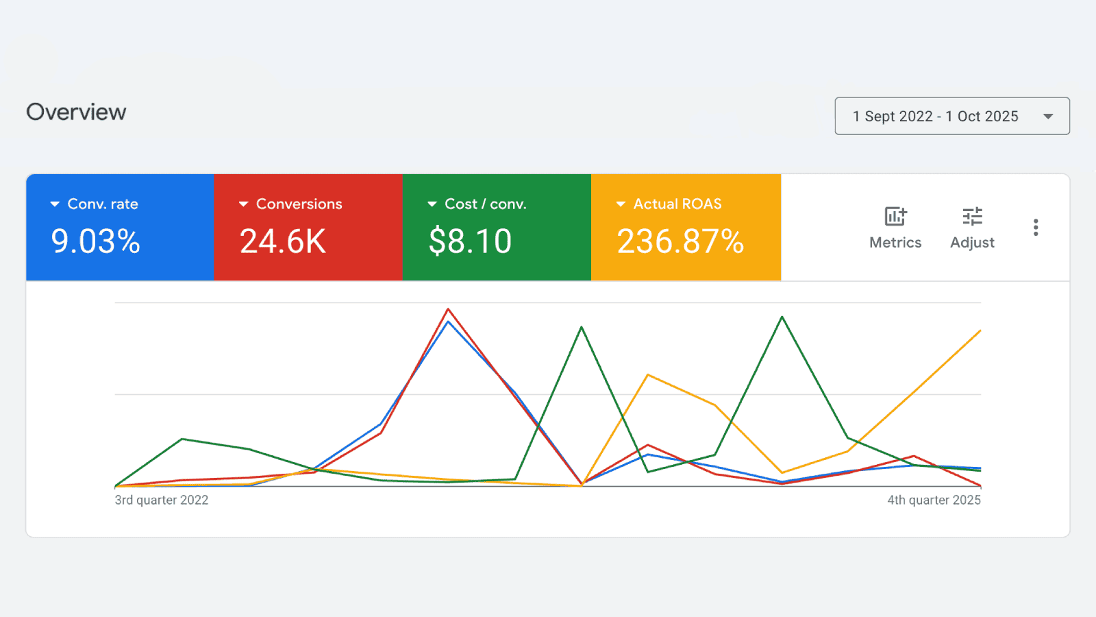Image resolution: width=1096 pixels, height=617 pixels.
Task: Click the 4th quarter 2025 axis label
Action: [934, 500]
